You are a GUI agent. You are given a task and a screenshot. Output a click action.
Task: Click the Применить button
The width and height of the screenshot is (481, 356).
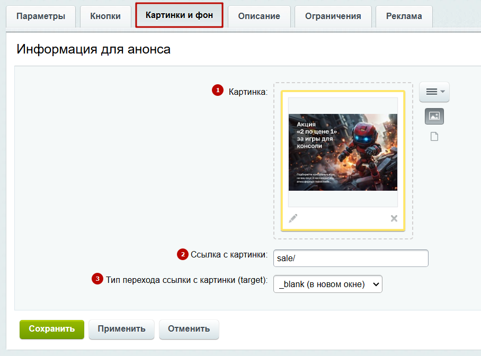pos(121,330)
